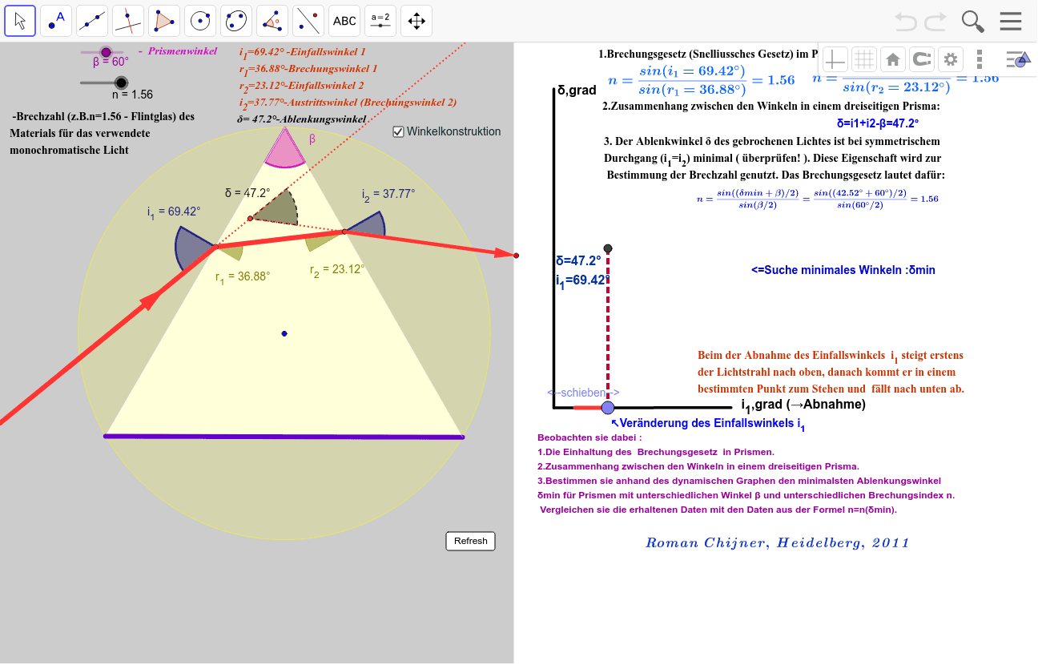Select the Ellipse conic tool
Image resolution: width=1038 pixels, height=665 pixels.
pos(236,21)
